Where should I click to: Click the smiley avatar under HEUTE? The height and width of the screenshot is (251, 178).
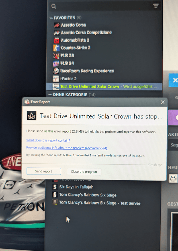(x=173, y=178)
